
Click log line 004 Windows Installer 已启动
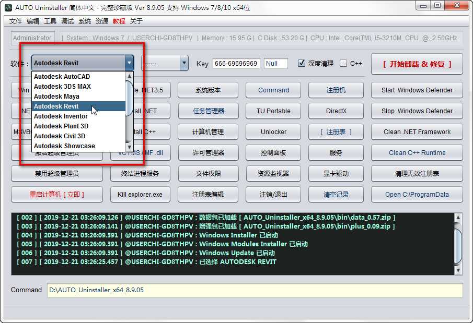147,235
